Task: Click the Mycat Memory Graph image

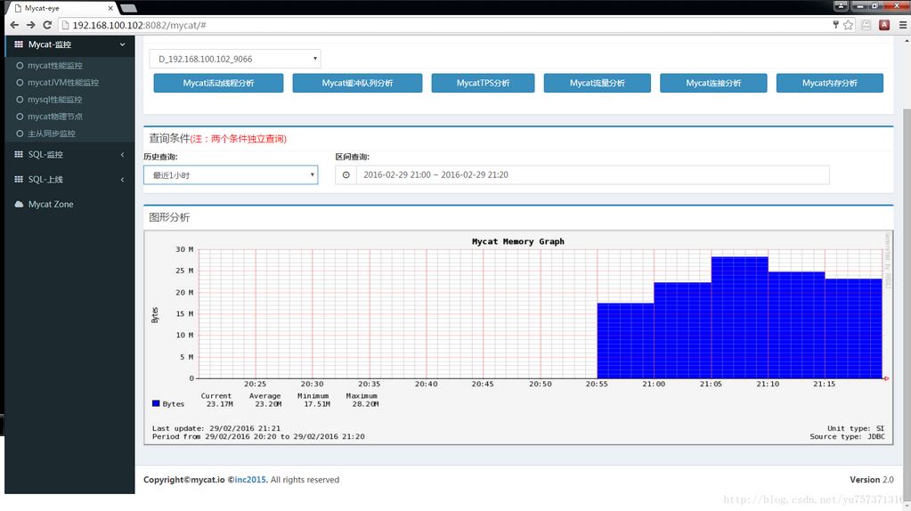Action: click(x=518, y=338)
